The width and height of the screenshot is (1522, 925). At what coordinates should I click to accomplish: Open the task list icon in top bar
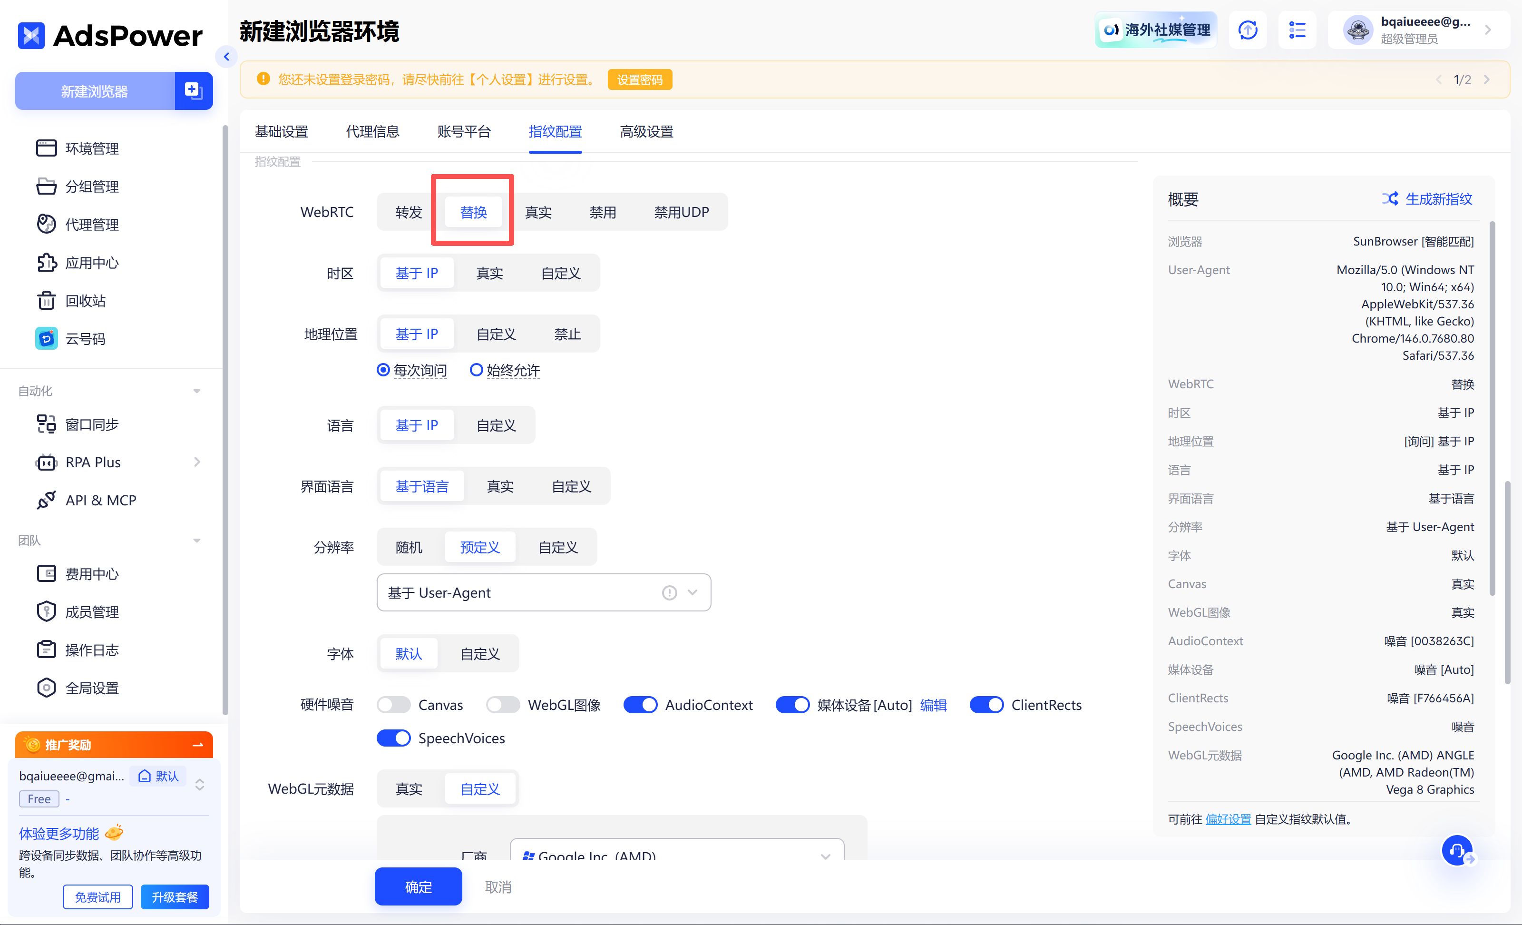point(1297,30)
